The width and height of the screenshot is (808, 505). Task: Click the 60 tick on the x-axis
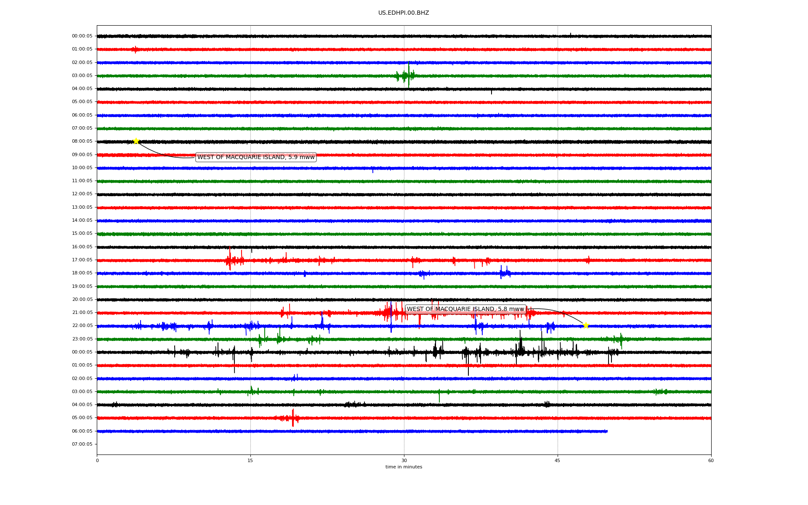(x=711, y=460)
